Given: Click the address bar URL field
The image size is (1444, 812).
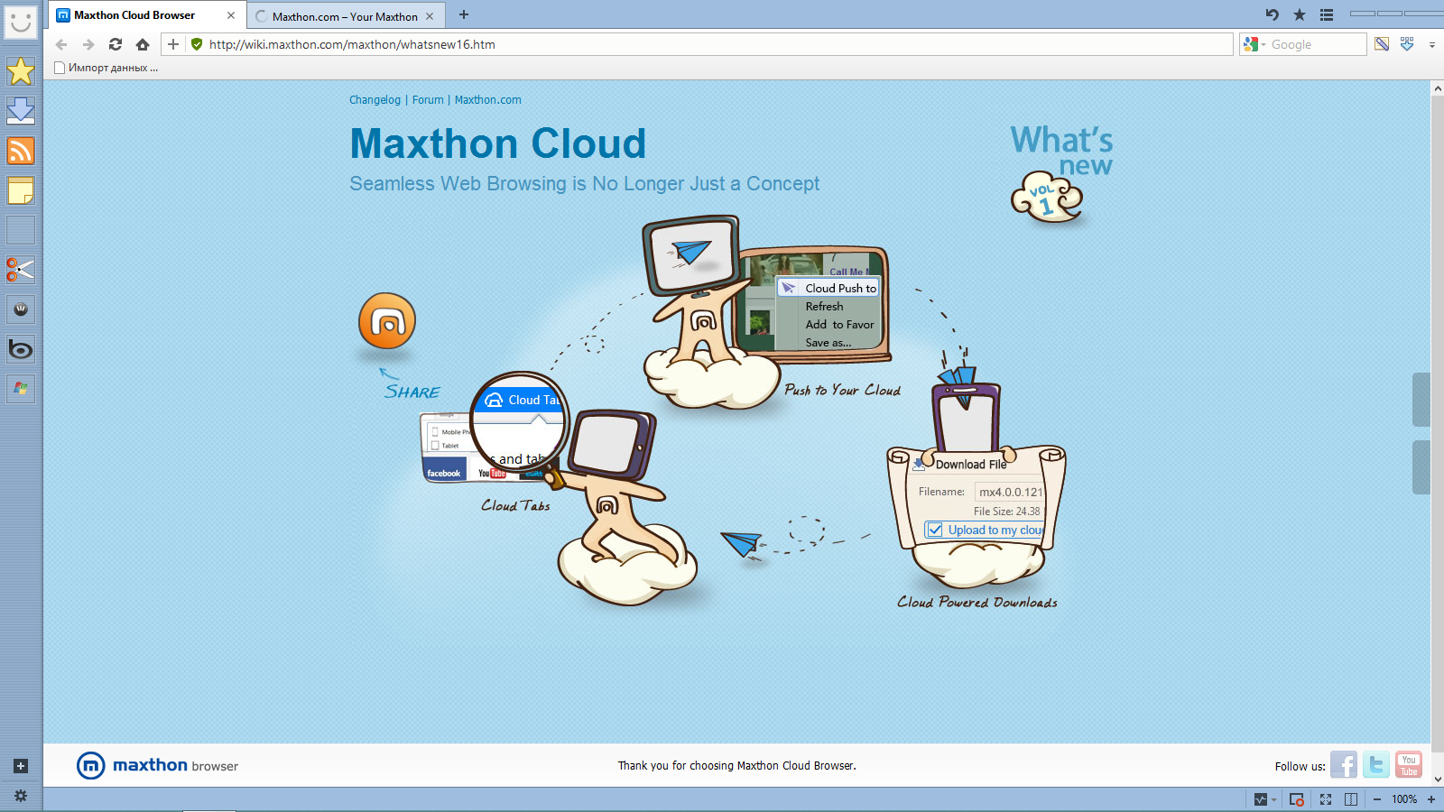Looking at the screenshot, I should [x=713, y=44].
